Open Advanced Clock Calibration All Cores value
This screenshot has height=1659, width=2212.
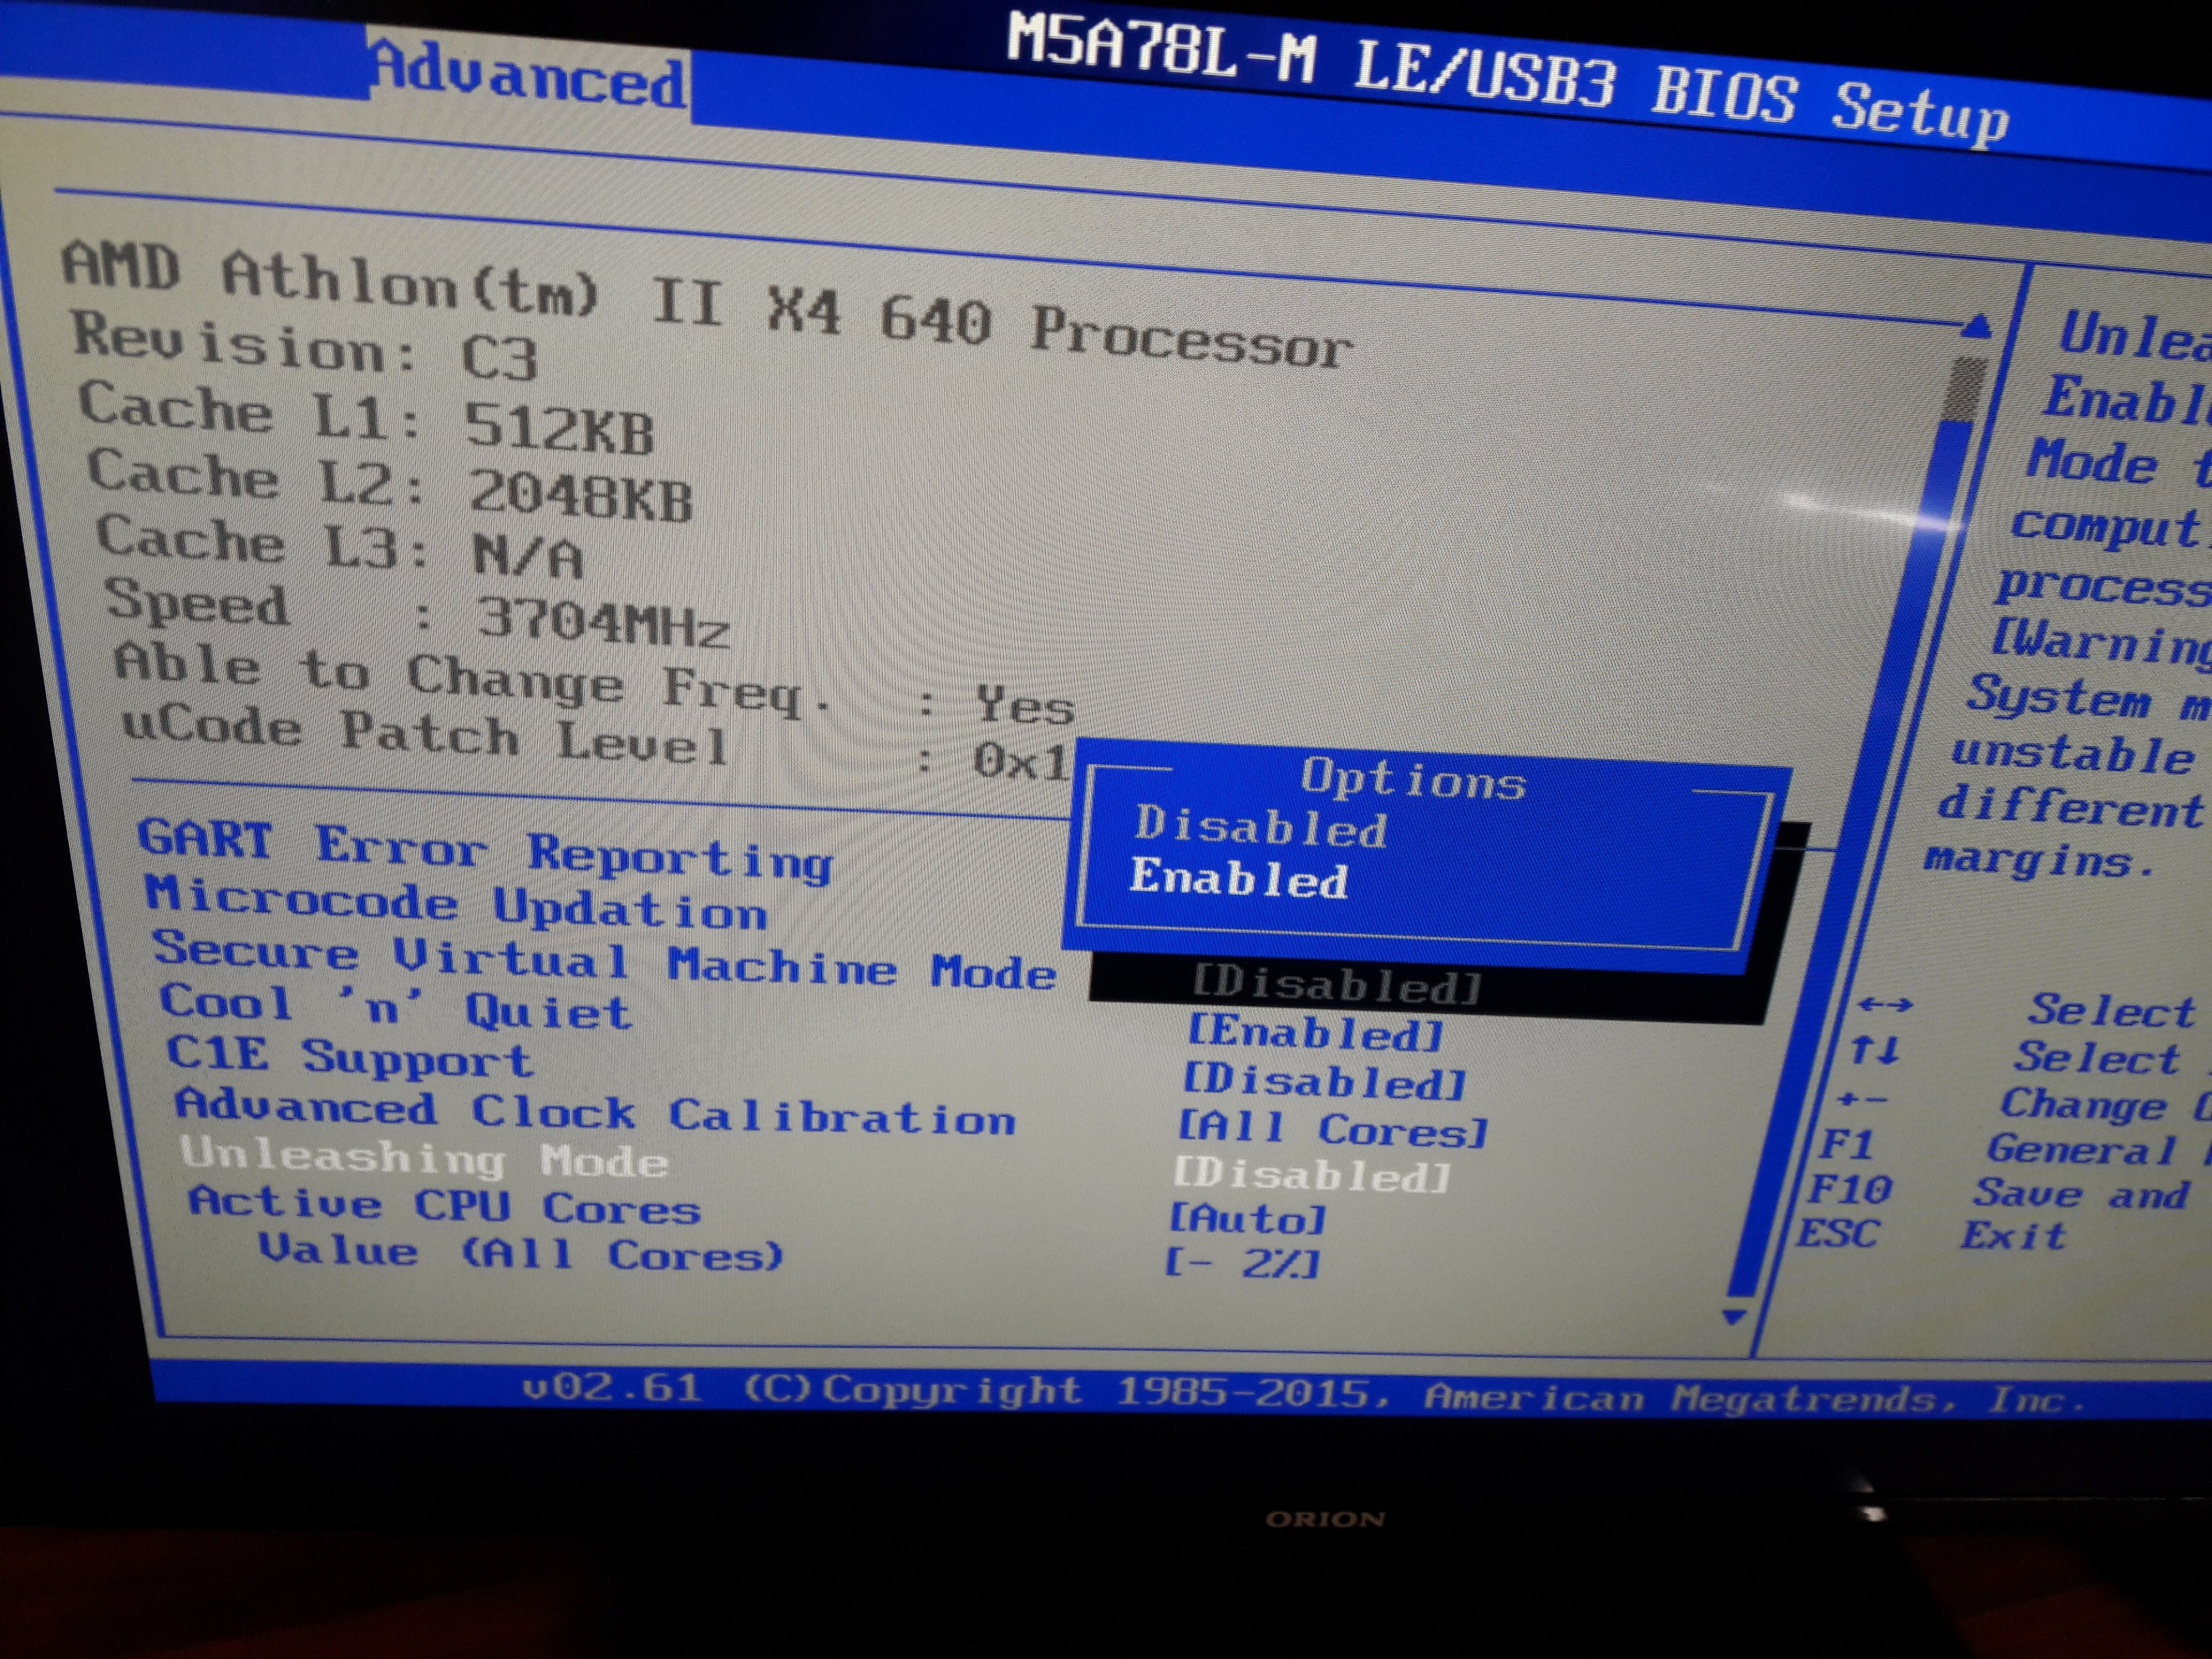click(1333, 1129)
